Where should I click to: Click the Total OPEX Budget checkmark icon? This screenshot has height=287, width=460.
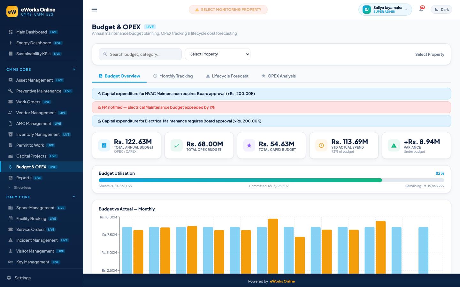click(177, 145)
